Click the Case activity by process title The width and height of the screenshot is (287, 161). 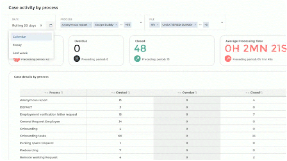point(33,7)
